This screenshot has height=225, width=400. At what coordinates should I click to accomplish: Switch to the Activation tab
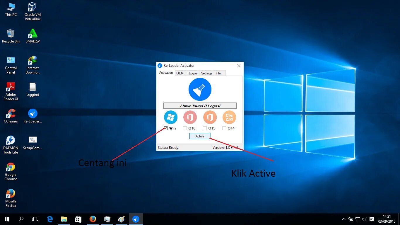pyautogui.click(x=166, y=73)
